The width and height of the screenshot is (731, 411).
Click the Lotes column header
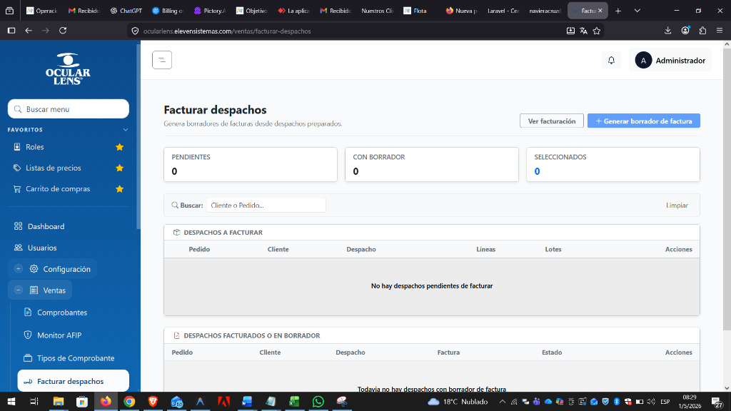click(553, 249)
